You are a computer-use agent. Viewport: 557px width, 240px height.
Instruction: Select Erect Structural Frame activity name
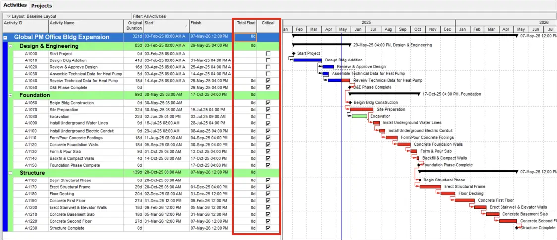point(70,187)
